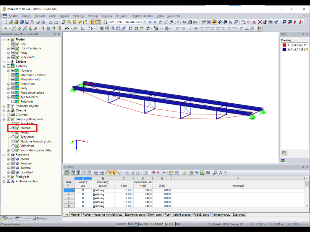The image size is (310, 232).
Task: Toggle the Sady prutů checkbox
Action: 13,57
